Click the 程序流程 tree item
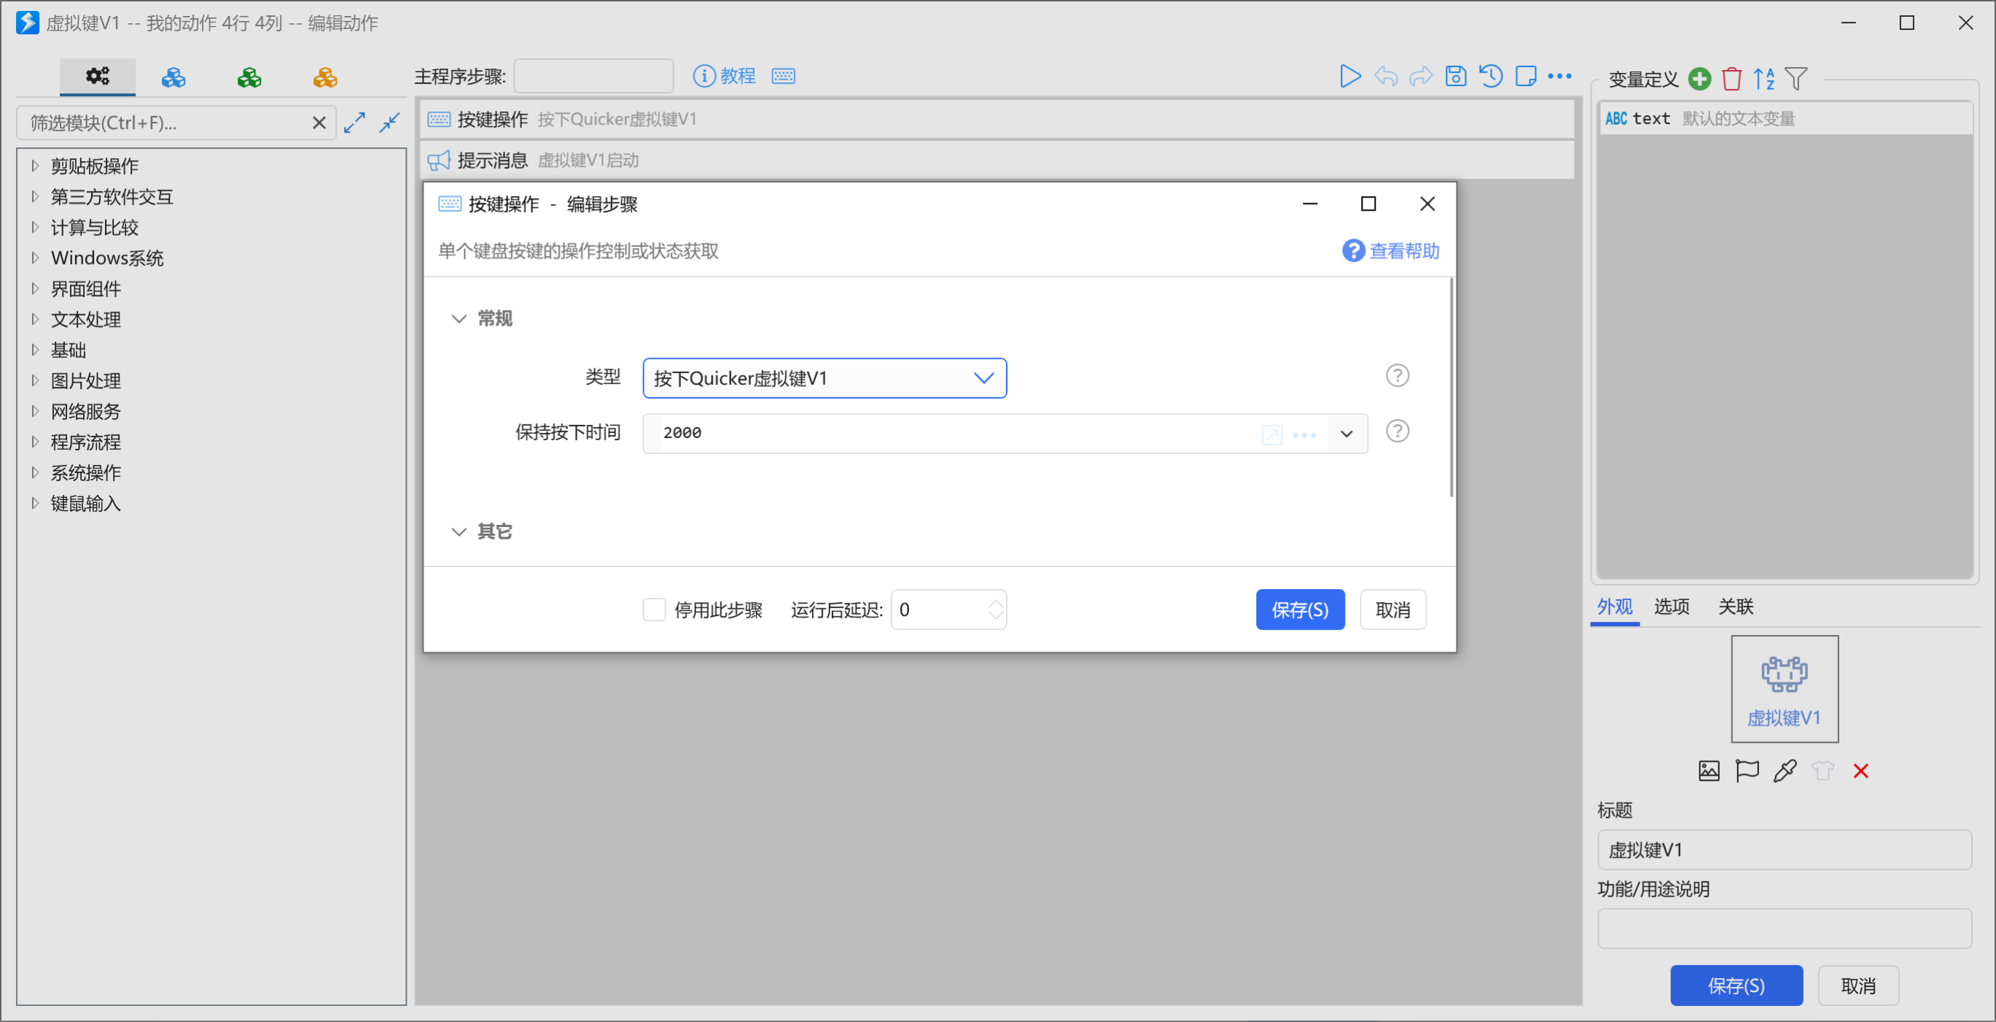The width and height of the screenshot is (1996, 1022). click(x=86, y=442)
